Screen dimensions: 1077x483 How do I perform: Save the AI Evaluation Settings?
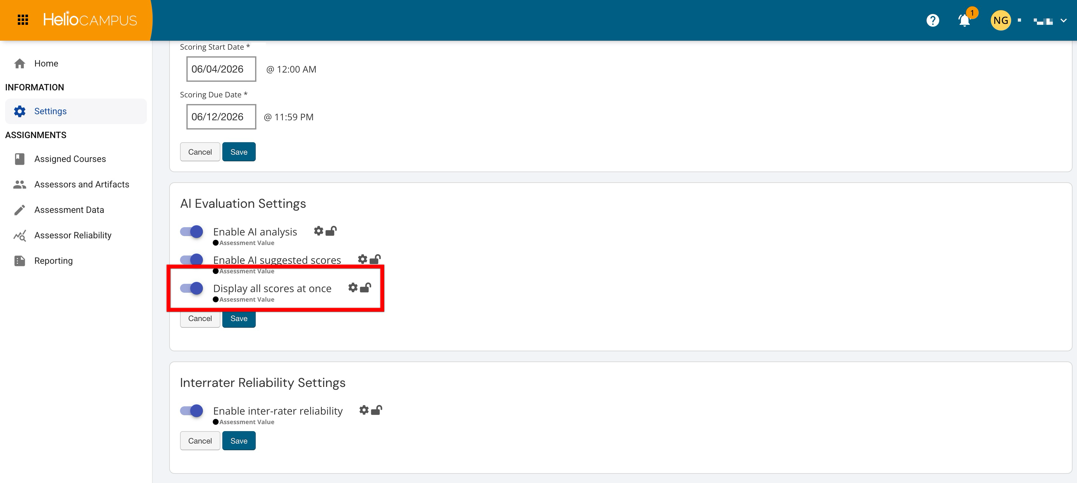(239, 318)
